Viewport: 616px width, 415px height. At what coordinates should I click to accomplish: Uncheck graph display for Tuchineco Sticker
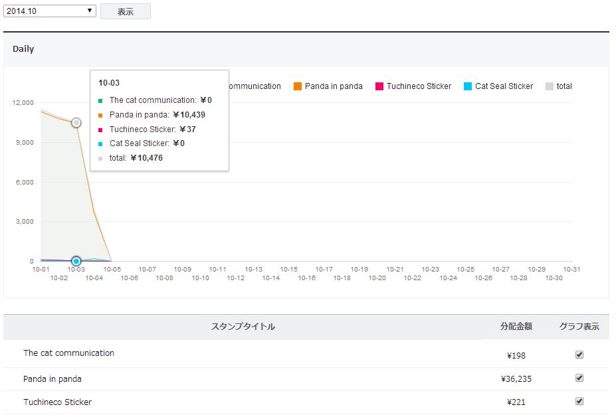[x=579, y=401]
